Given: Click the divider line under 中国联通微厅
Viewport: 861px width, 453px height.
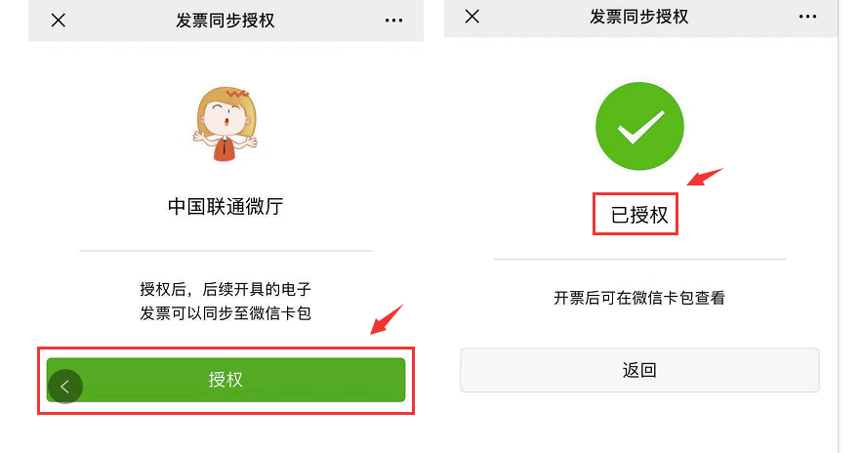Looking at the screenshot, I should point(225,251).
